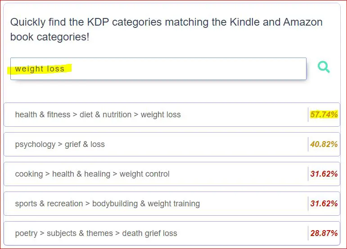Click the 31.62% score for weight control
The width and height of the screenshot is (347, 249).
[324, 174]
